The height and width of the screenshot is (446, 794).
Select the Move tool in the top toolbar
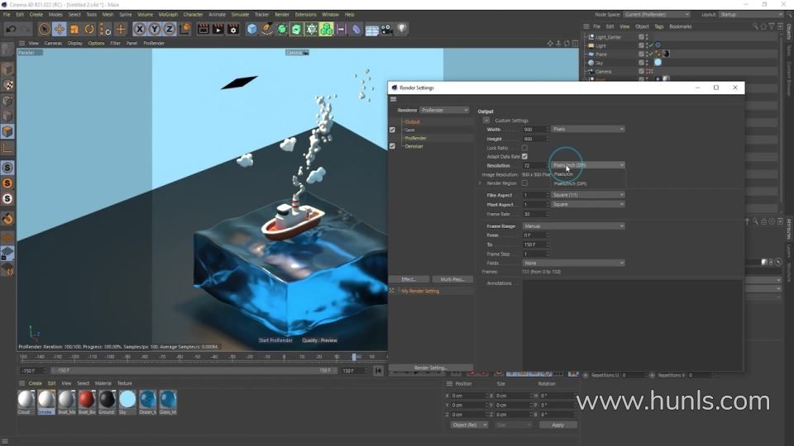(60, 29)
